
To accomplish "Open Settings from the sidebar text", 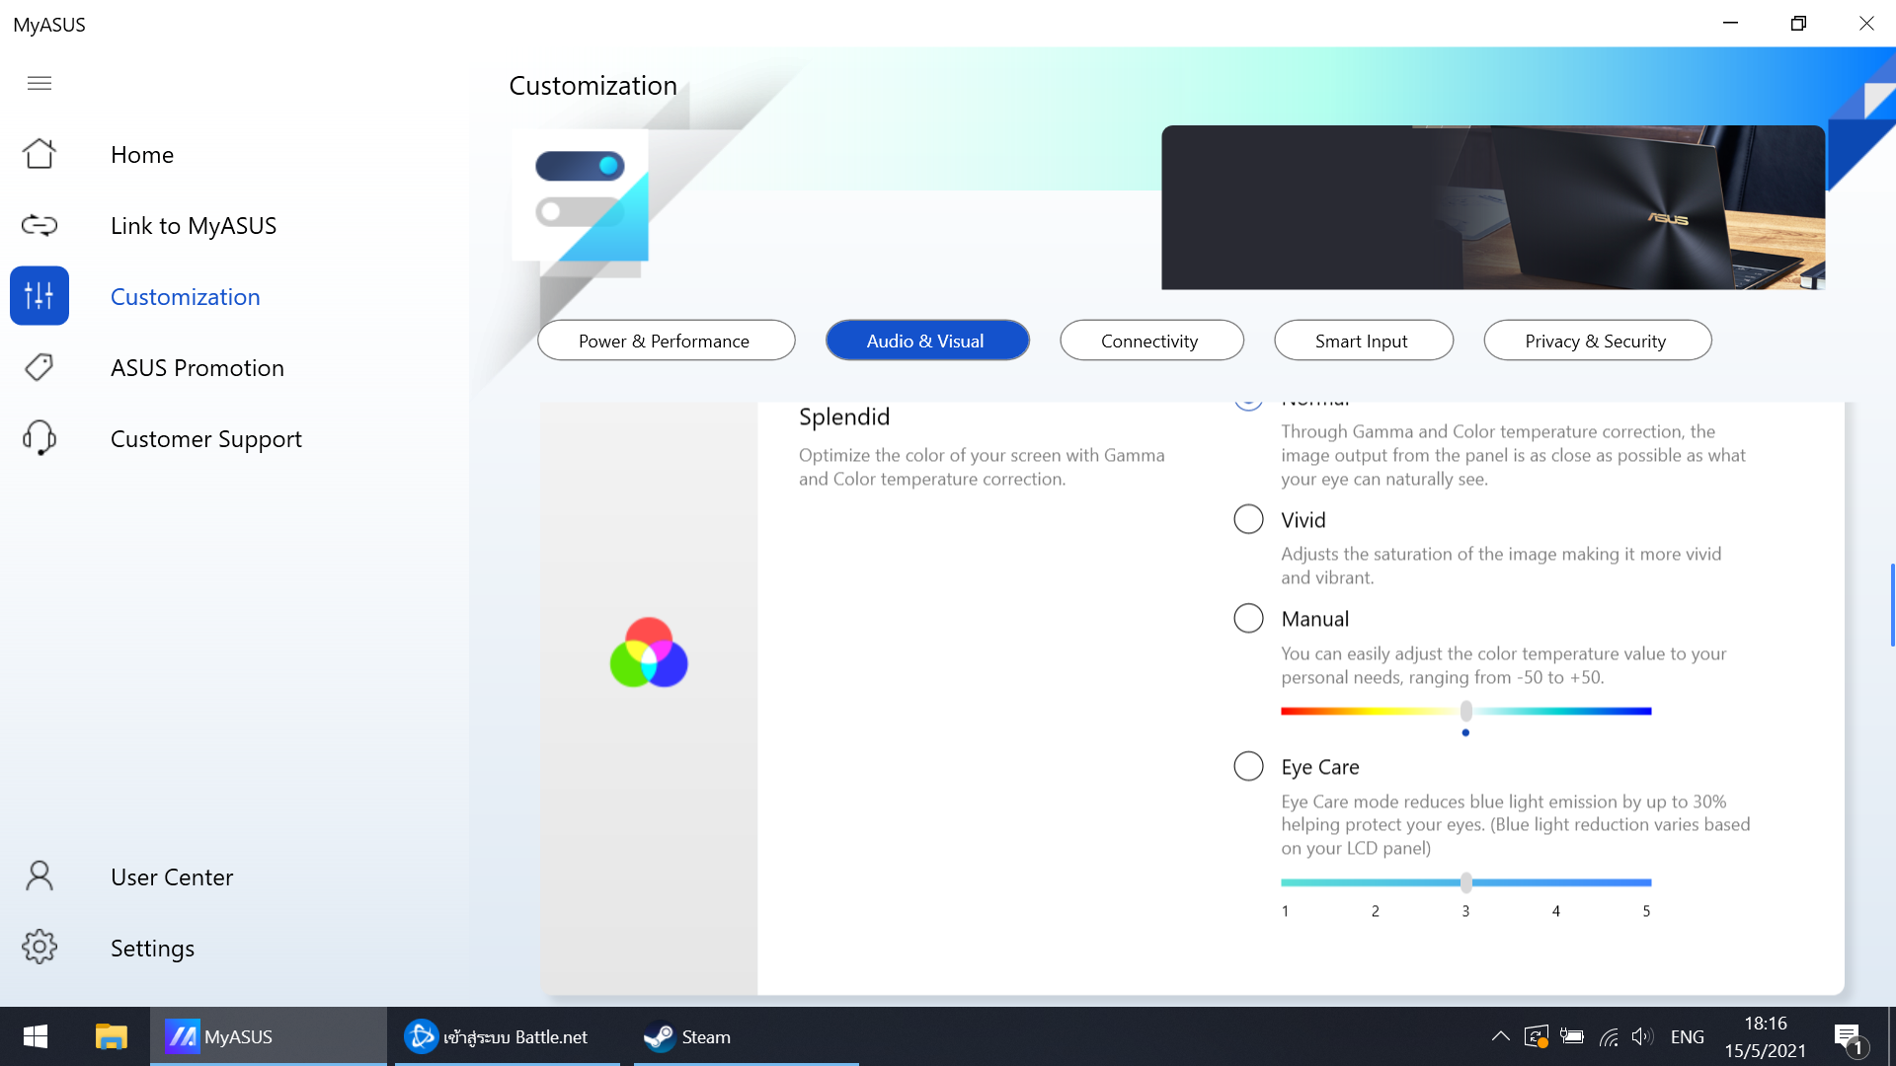I will [152, 948].
